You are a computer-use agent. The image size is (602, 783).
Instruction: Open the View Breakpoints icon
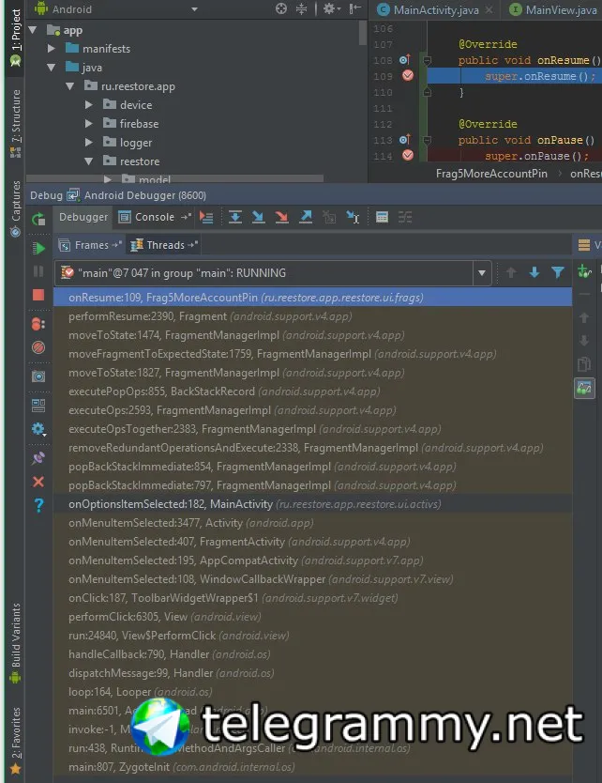[38, 324]
